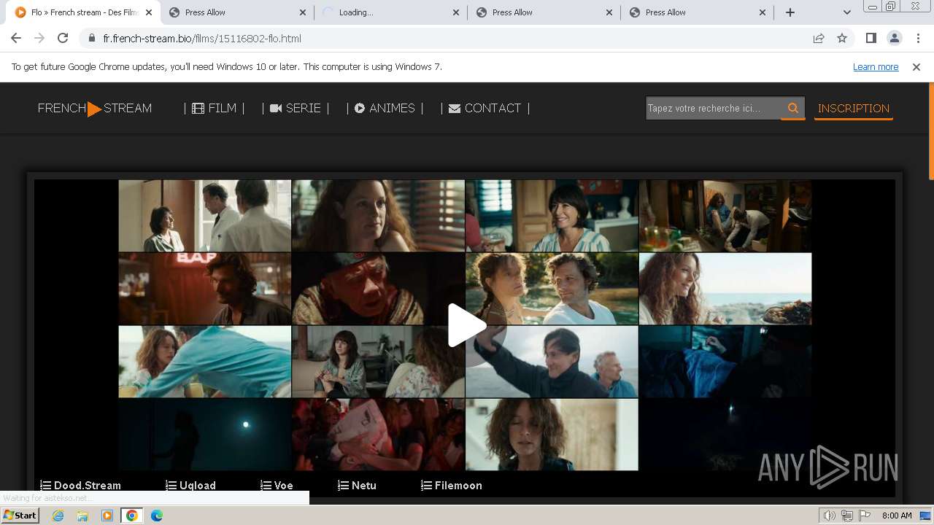Click the neon bar sign thumbnail

tap(204, 289)
